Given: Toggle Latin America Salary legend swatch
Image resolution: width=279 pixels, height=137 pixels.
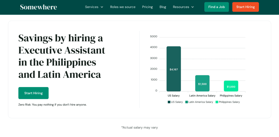Looking at the screenshot, I should pyautogui.click(x=187, y=102).
